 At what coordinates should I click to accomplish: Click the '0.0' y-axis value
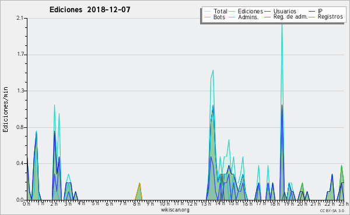tap(20, 200)
